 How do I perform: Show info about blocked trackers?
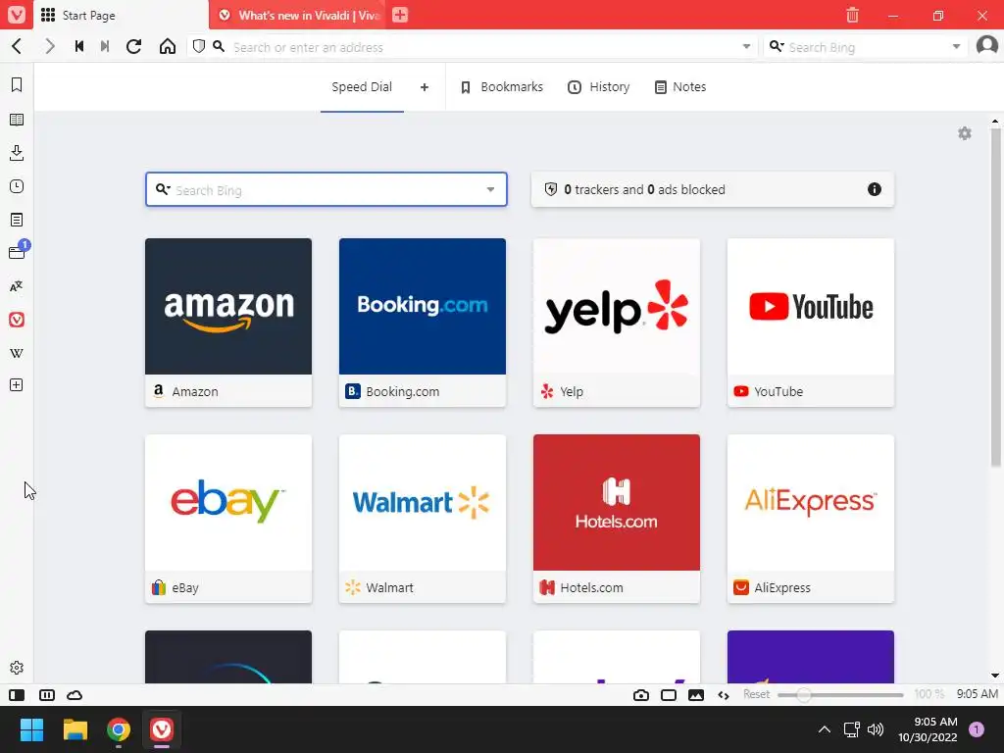point(874,189)
